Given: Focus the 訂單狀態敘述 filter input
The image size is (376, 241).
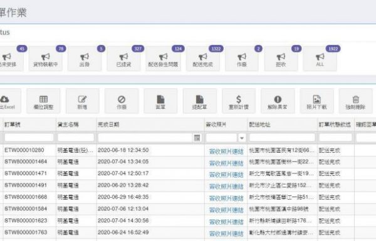Looking at the screenshot, I should tap(335, 138).
